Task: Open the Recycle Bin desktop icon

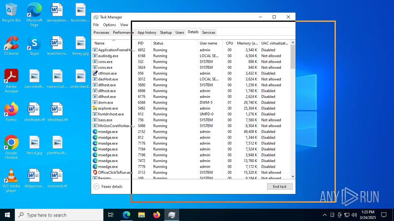Action: coord(11,13)
